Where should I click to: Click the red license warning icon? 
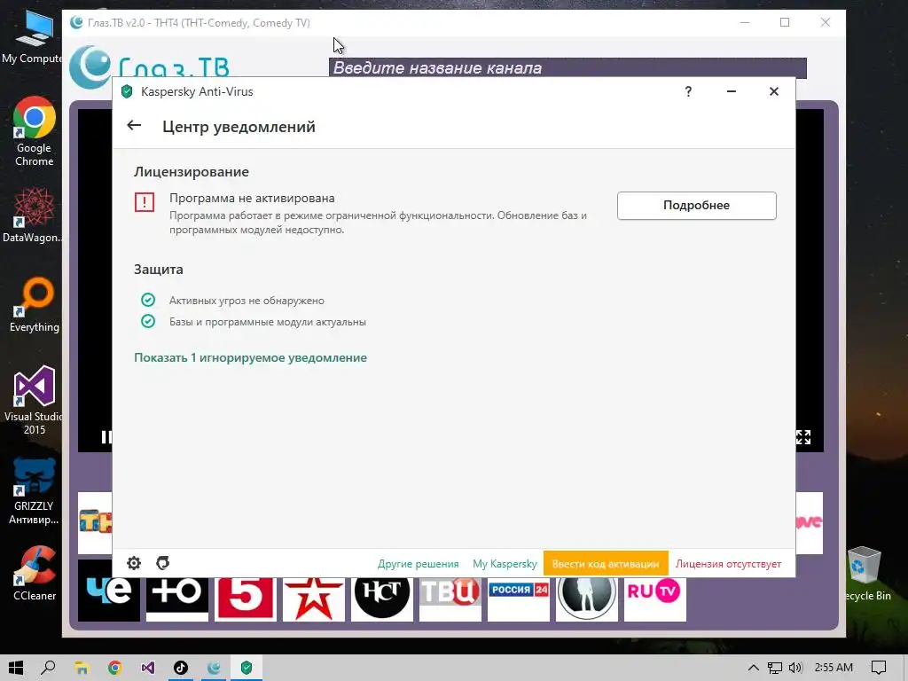[145, 202]
